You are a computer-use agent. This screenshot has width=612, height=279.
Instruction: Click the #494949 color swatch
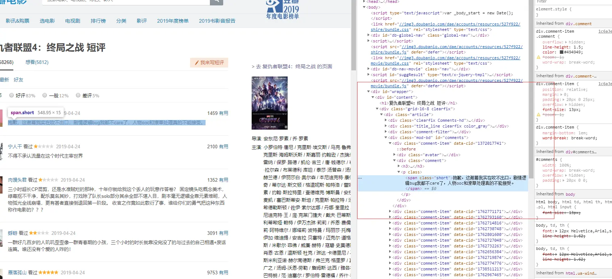coord(561,52)
